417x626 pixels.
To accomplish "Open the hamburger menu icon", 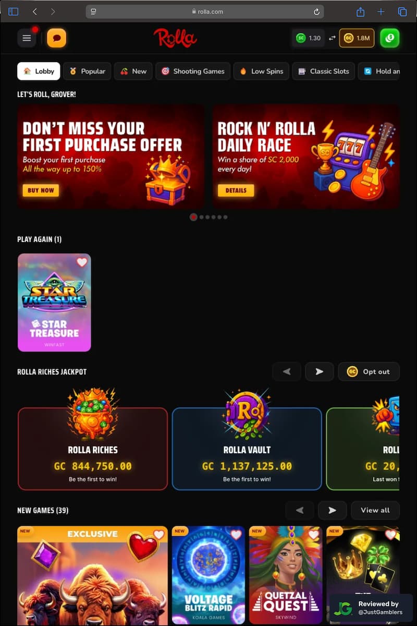I will point(27,38).
